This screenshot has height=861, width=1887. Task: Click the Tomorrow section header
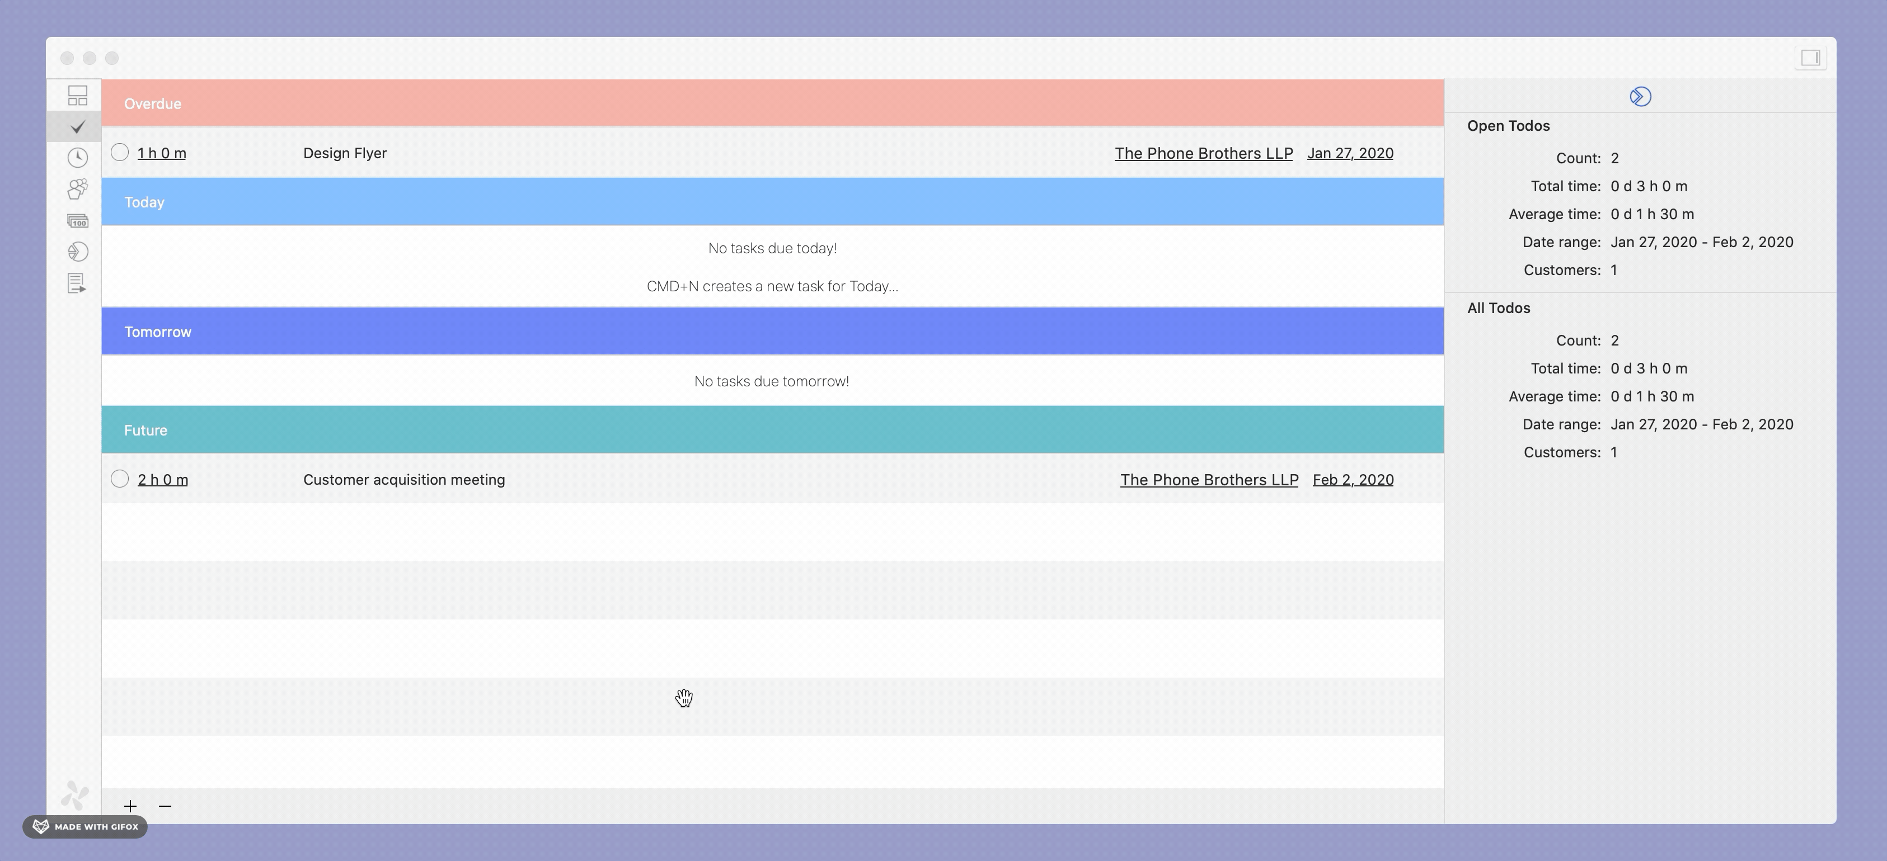(x=773, y=332)
